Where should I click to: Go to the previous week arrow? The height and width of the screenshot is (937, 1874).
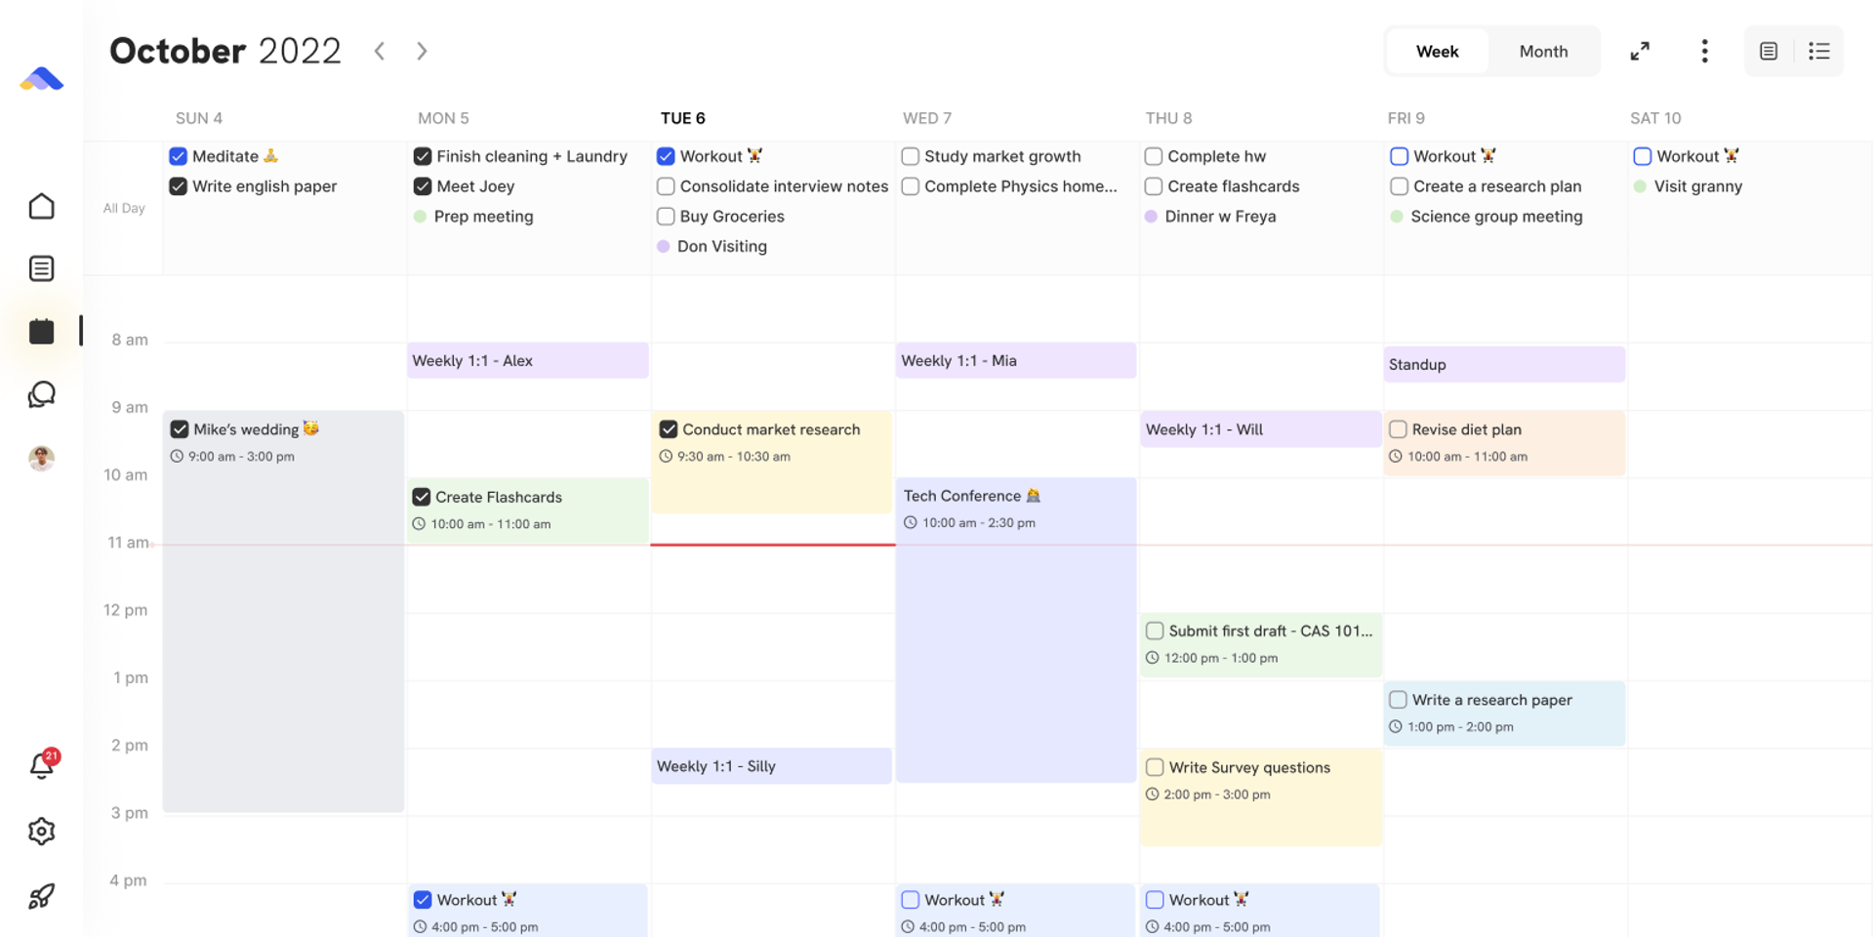point(380,51)
